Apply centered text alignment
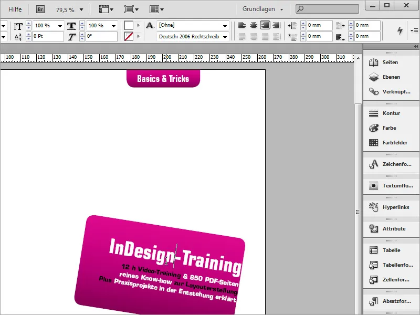 (x=254, y=25)
